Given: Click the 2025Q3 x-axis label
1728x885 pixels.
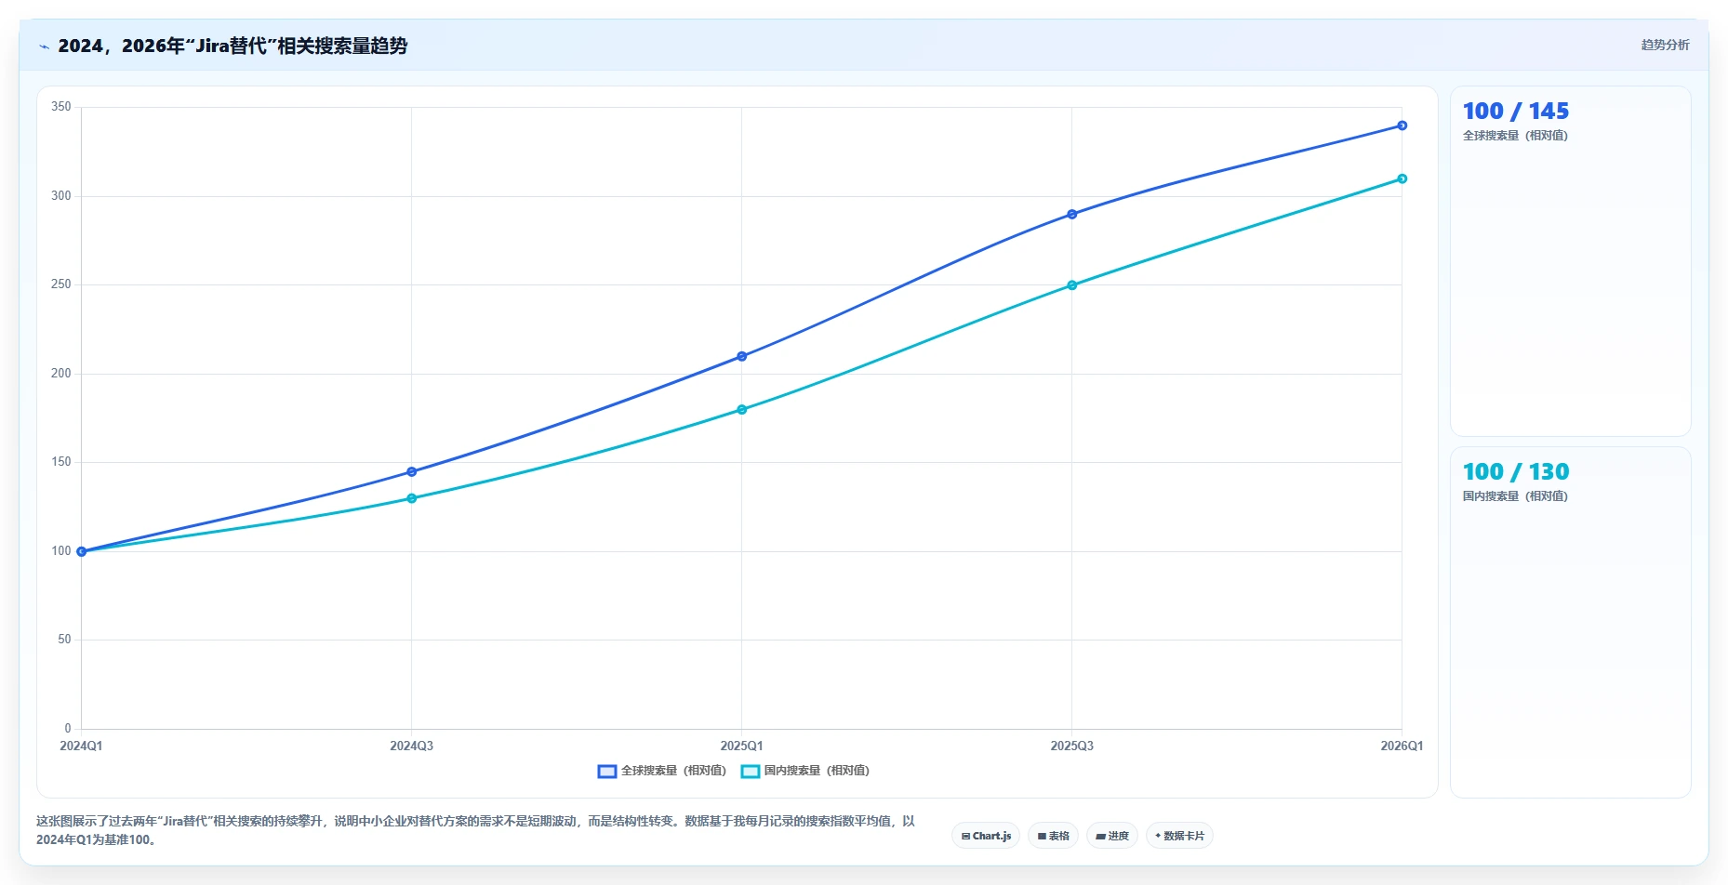Looking at the screenshot, I should point(1071,746).
